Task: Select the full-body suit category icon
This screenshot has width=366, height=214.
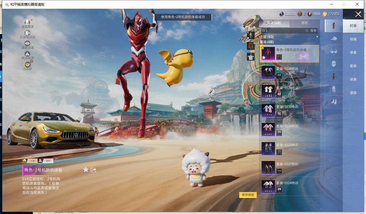Action: point(334,26)
